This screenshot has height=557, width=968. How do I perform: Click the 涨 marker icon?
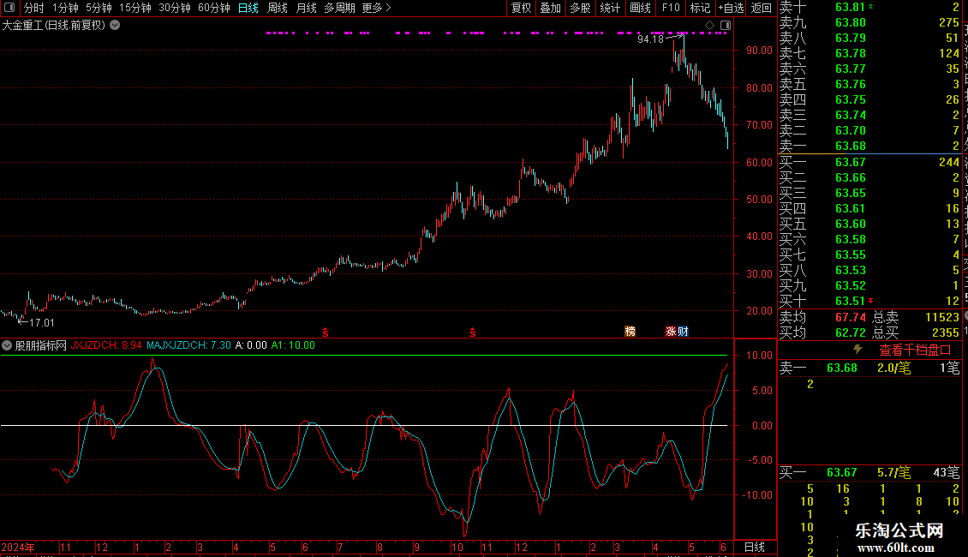(x=671, y=332)
